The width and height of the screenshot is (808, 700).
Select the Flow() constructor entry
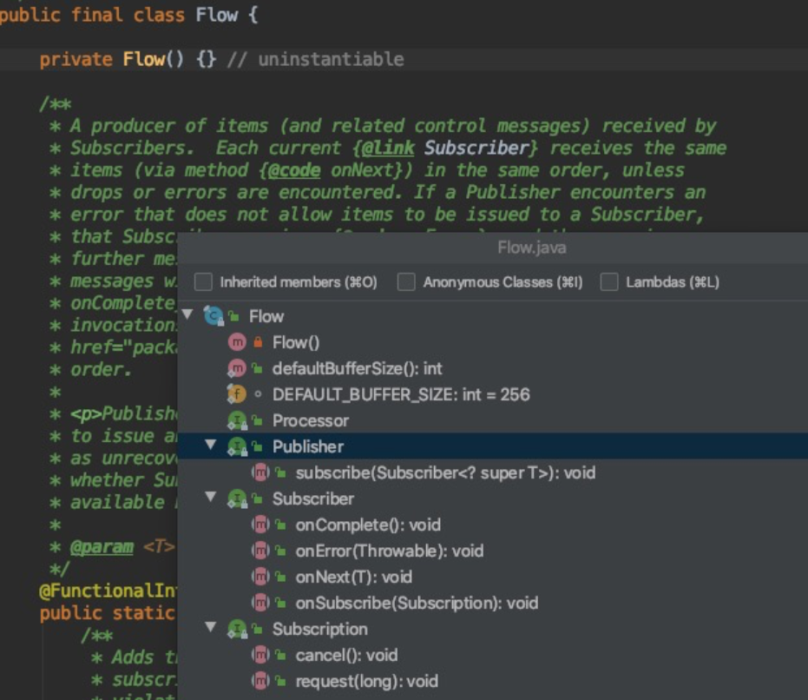pyautogui.click(x=296, y=342)
